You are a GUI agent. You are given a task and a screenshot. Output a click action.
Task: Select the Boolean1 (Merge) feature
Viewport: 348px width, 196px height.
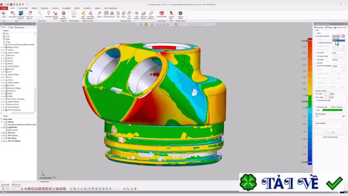14,88
